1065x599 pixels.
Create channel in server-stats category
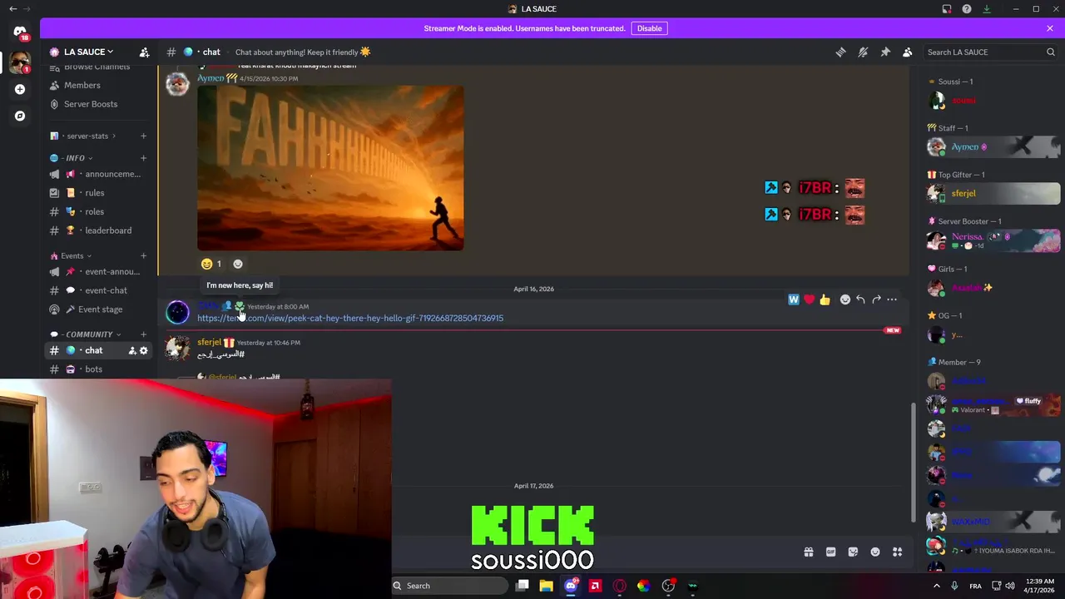coord(143,136)
